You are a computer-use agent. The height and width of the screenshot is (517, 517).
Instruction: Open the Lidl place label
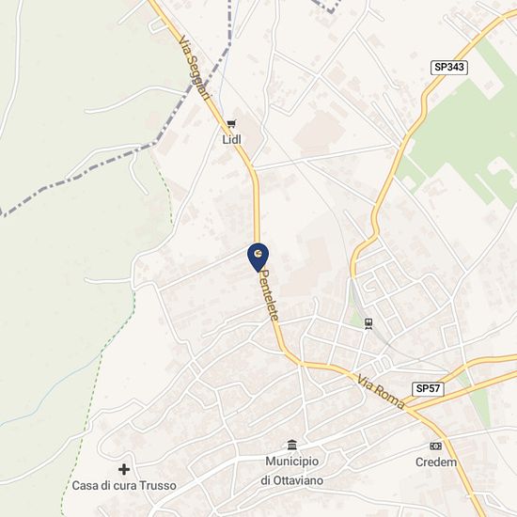pos(232,140)
